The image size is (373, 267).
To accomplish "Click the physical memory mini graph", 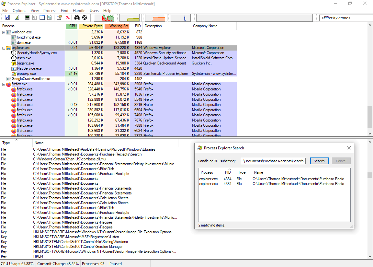I will tap(155, 18).
